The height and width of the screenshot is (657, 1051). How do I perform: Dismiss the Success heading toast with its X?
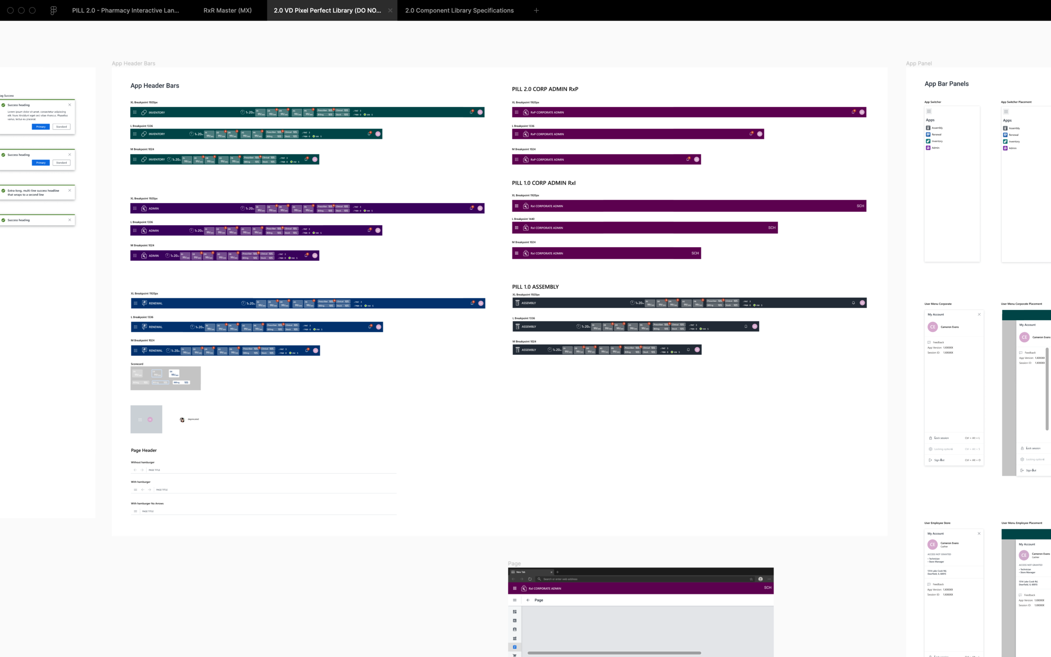(69, 105)
